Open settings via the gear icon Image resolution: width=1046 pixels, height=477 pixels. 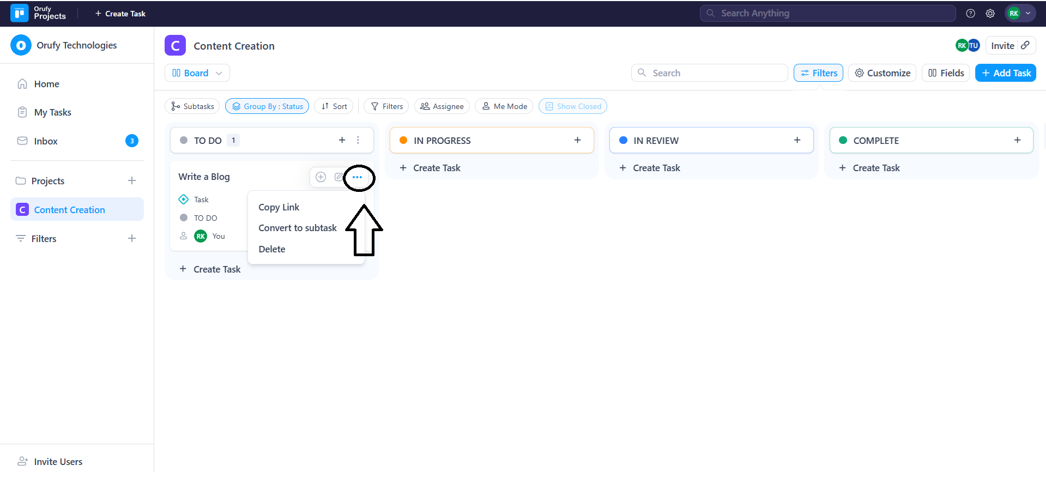[990, 14]
